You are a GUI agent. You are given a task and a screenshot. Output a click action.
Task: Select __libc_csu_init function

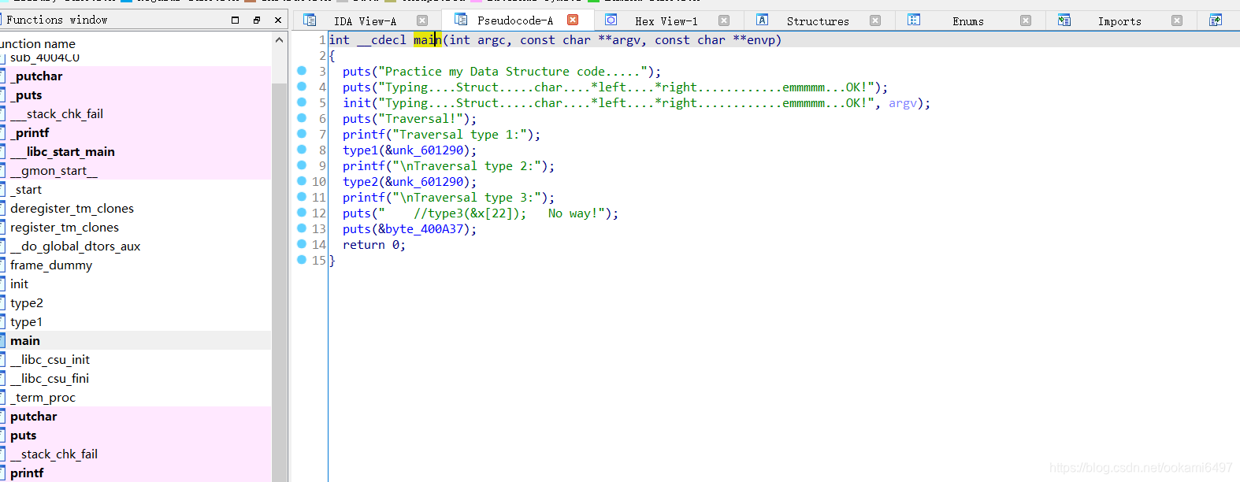[136, 359]
